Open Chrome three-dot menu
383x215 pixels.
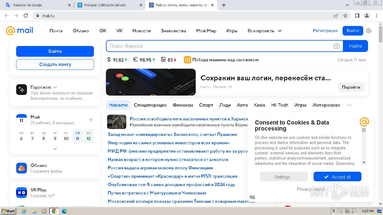tap(376, 16)
